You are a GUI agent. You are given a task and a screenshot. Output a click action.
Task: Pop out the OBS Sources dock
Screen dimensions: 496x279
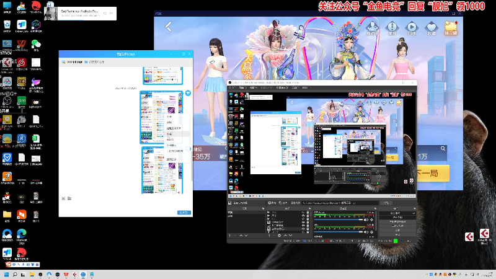tap(309, 208)
